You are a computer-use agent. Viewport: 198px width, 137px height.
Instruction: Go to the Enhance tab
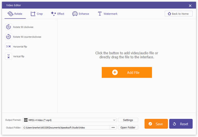coord(81,14)
